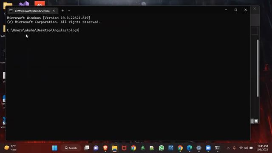Click the taskbar Search box
The image size is (272, 153).
(71, 148)
